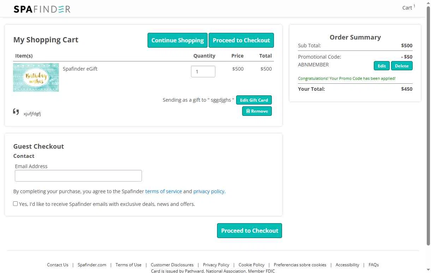The width and height of the screenshot is (431, 273).
Task: Click 'Sending as a gift to sggdjghs' text
Action: [198, 100]
